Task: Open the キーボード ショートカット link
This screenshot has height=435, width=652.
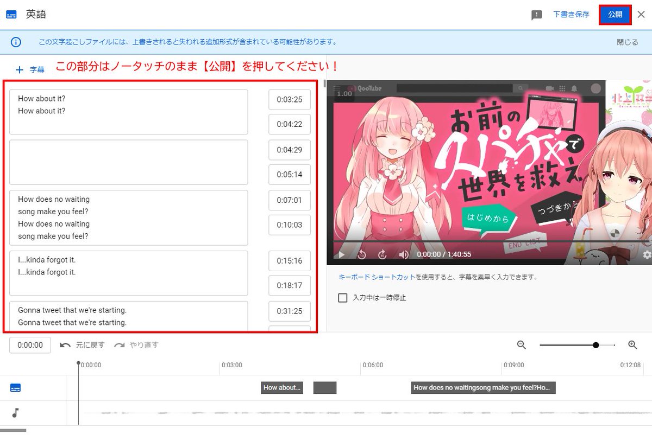Action: (x=377, y=277)
